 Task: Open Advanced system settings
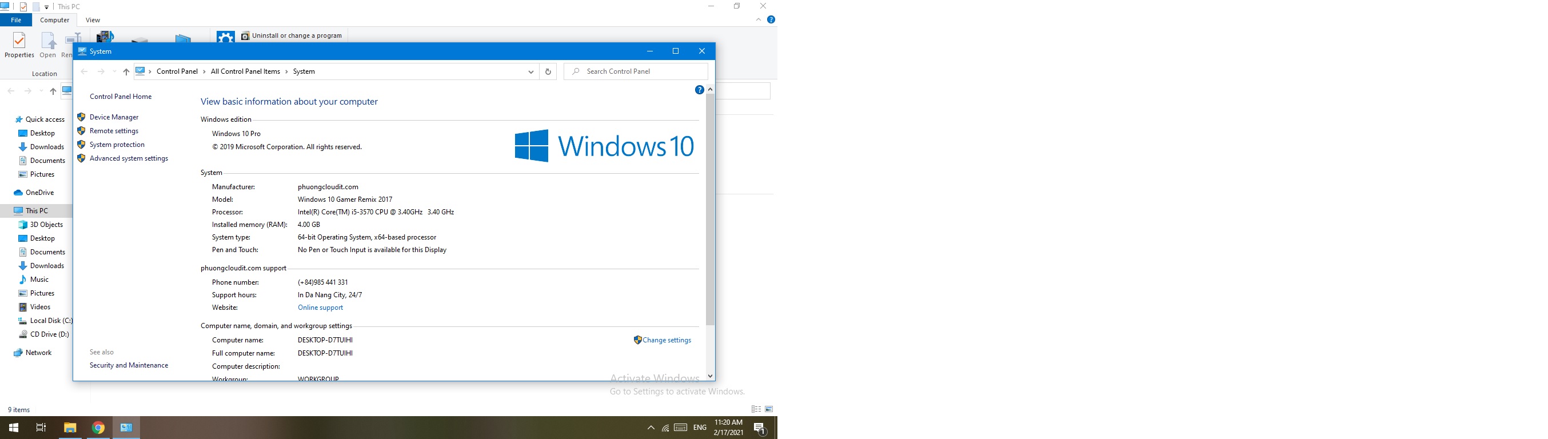129,158
